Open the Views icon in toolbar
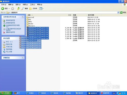This screenshot has width=127, height=95. (41, 9)
